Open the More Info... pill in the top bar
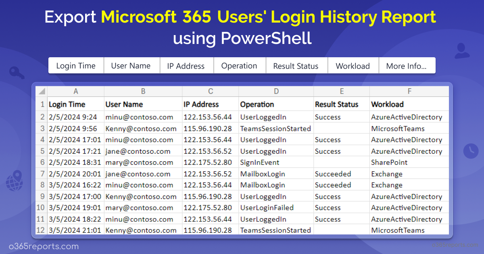 tap(406, 66)
